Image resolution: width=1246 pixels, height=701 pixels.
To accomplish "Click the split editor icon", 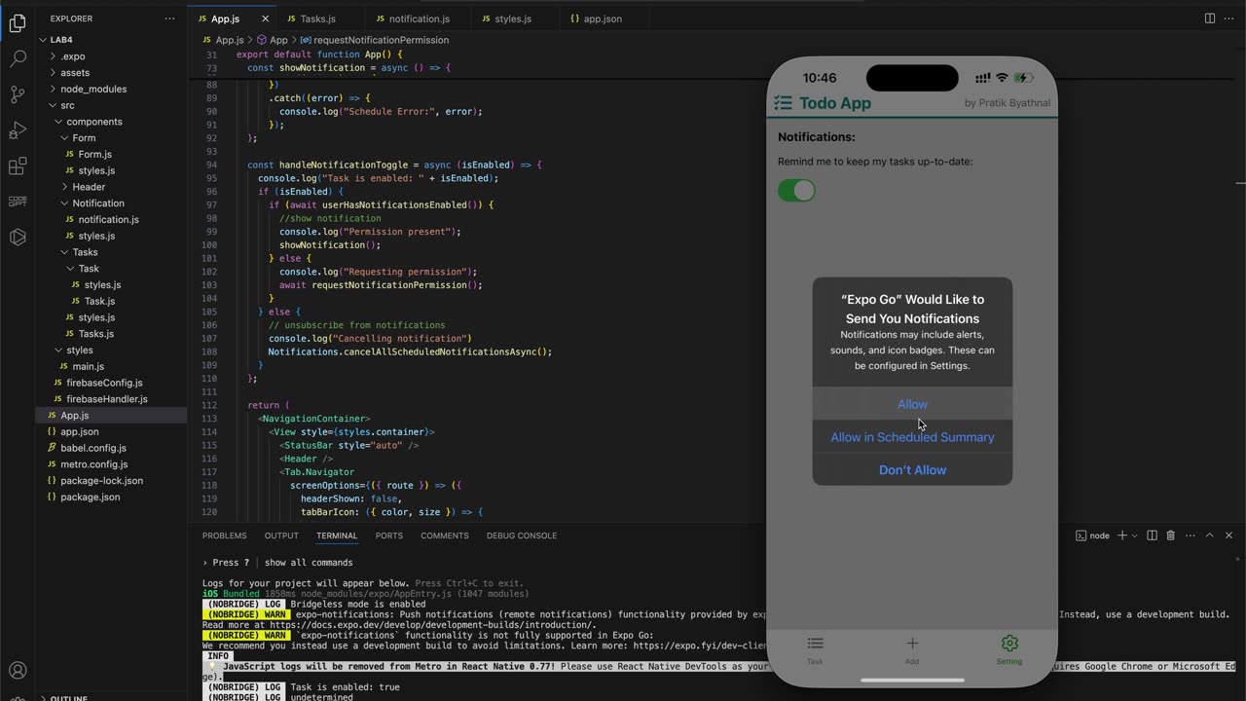I will click(x=1210, y=18).
